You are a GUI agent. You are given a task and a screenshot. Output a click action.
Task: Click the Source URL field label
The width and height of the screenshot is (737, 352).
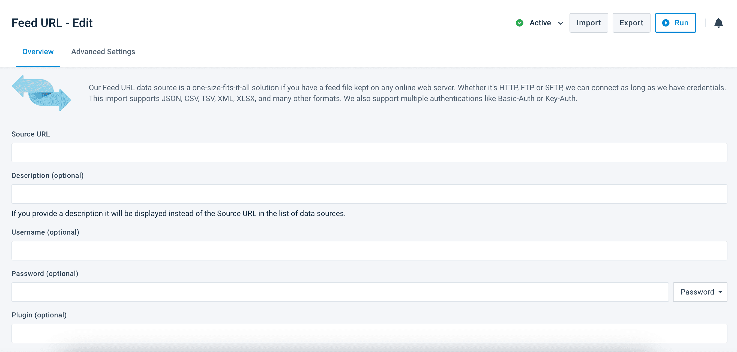point(31,134)
